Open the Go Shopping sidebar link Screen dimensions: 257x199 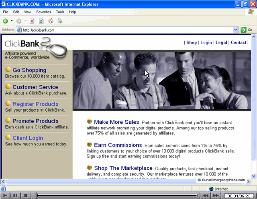pos(29,70)
